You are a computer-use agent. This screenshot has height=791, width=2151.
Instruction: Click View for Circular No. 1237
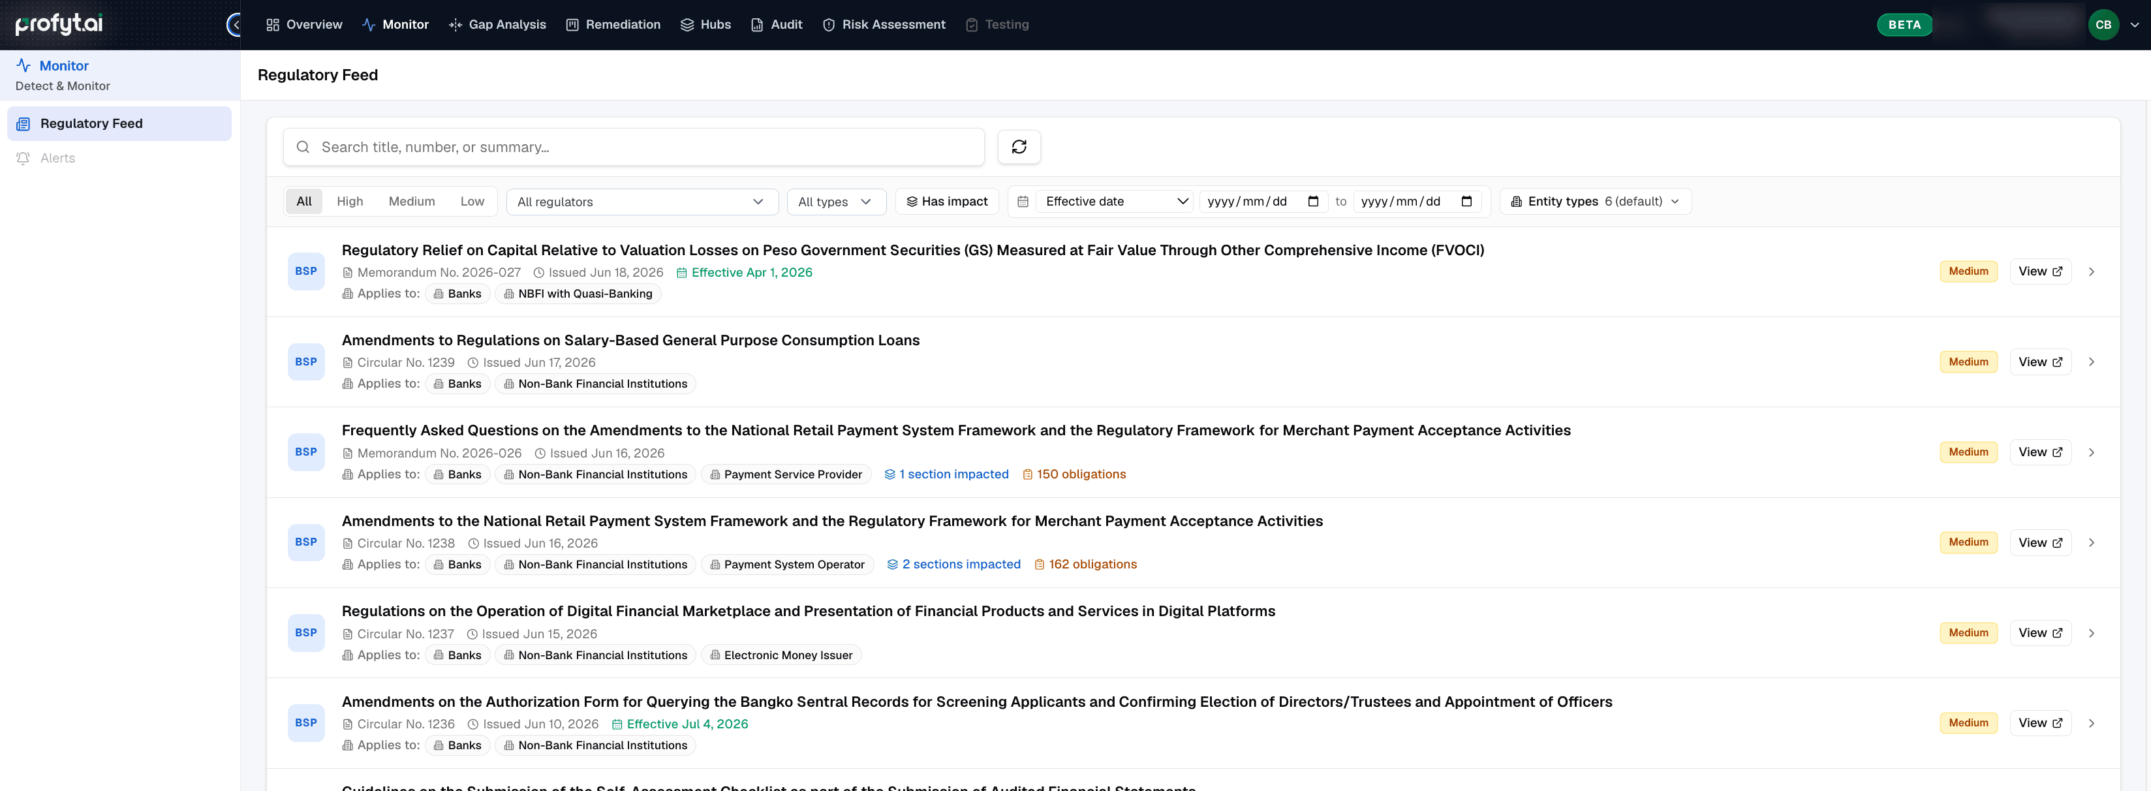click(x=2040, y=632)
